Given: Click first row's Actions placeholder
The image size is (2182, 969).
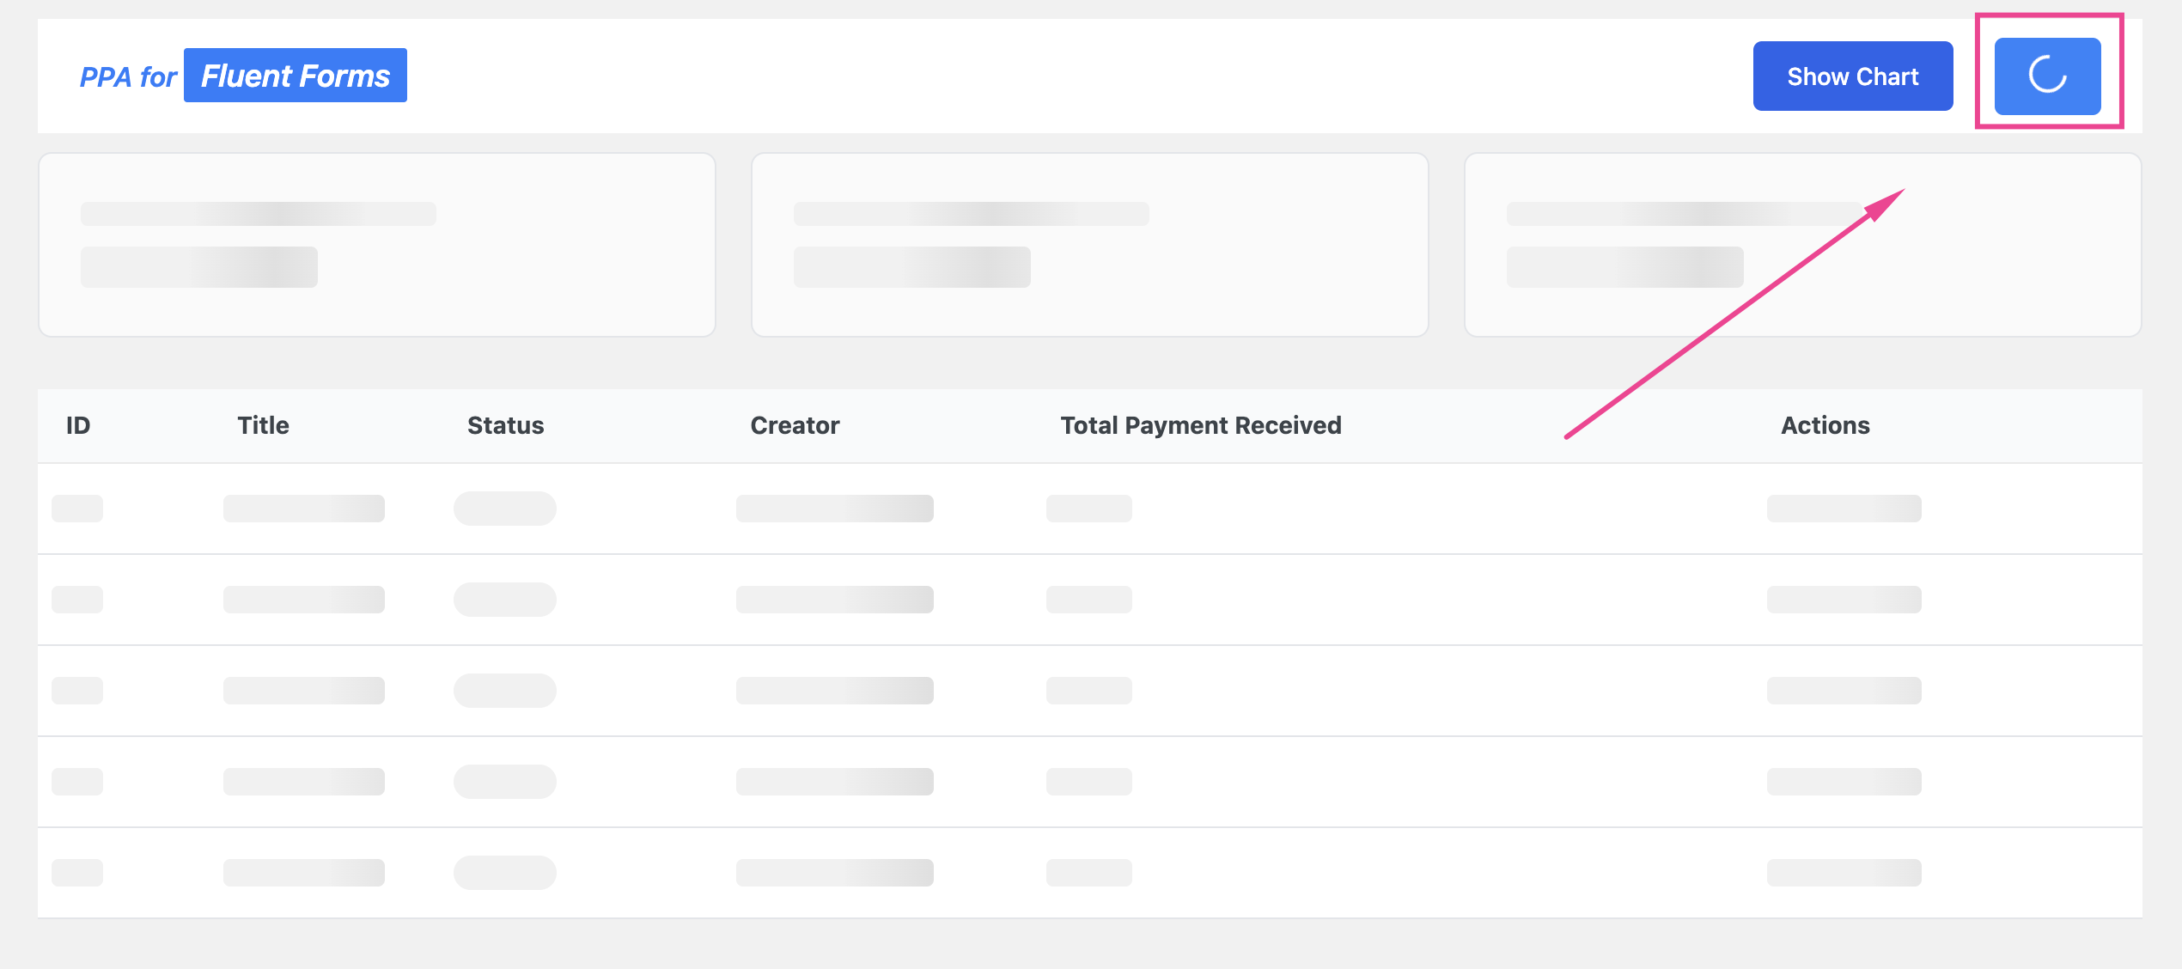Looking at the screenshot, I should [1844, 509].
